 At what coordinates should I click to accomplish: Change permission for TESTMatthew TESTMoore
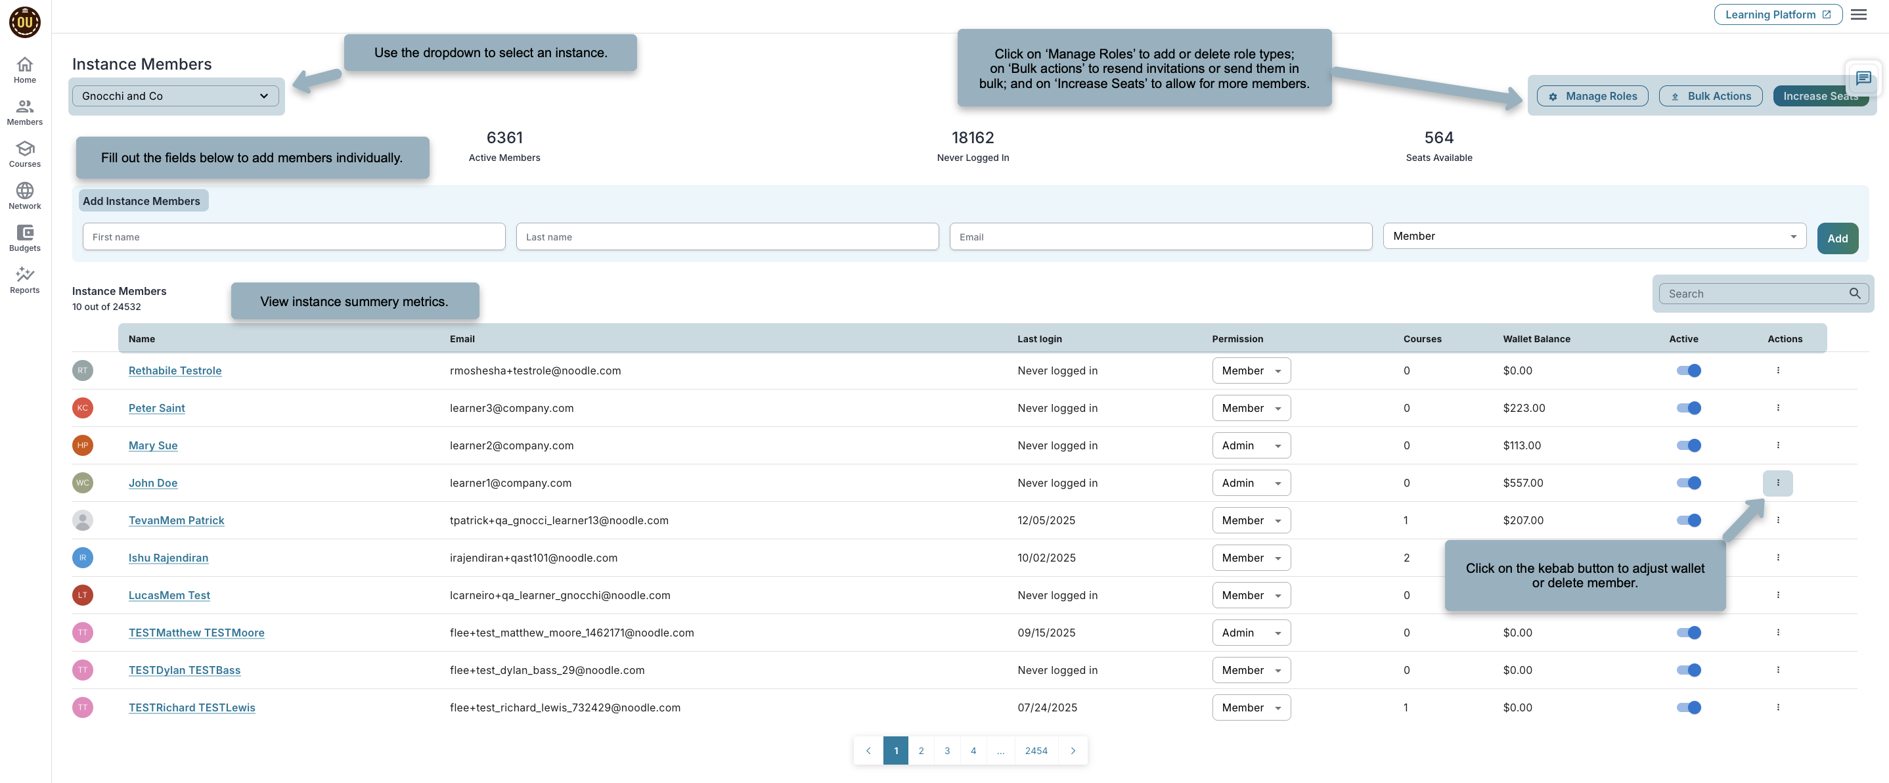coord(1251,632)
